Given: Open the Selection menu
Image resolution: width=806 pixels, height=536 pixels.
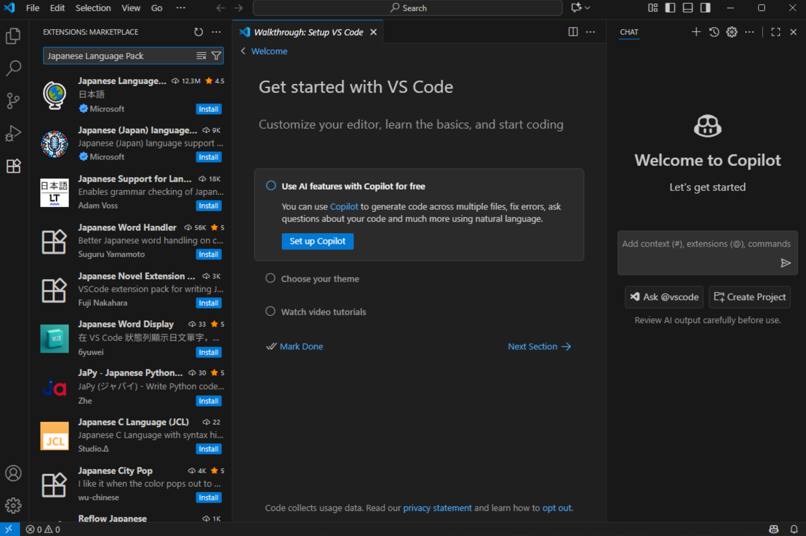Looking at the screenshot, I should (93, 8).
